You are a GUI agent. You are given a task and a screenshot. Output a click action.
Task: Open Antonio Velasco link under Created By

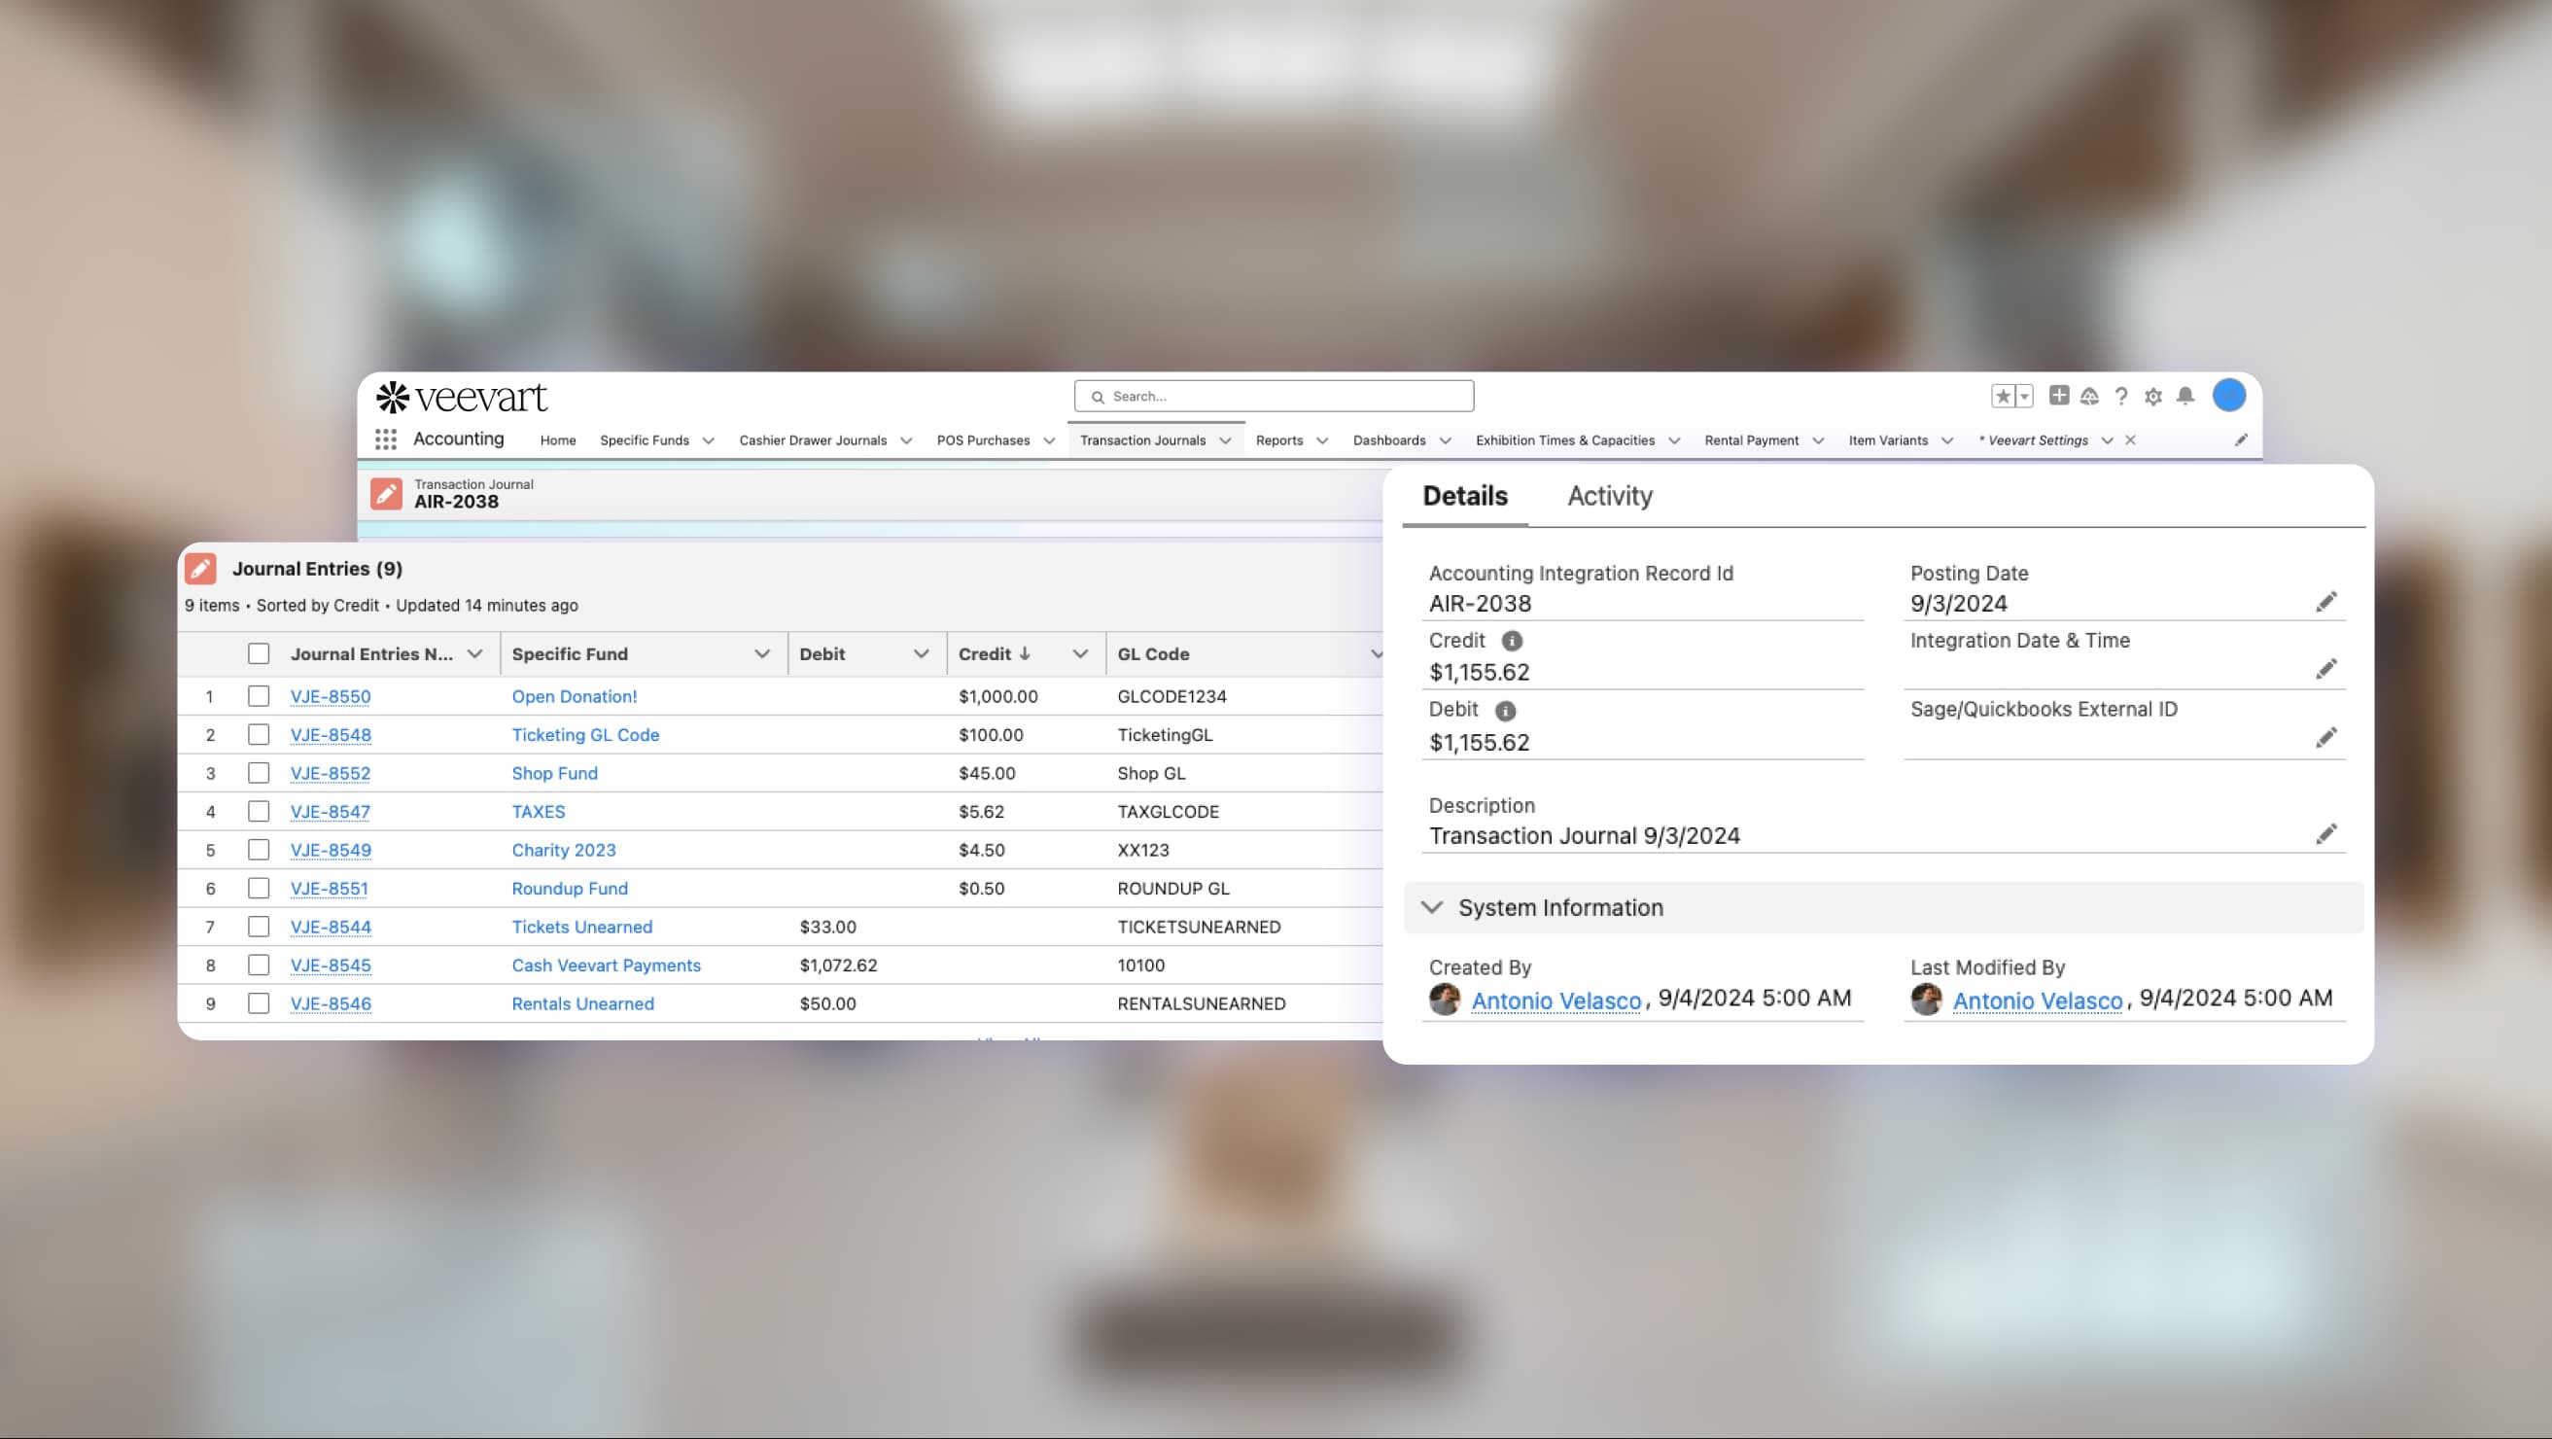[1556, 1000]
